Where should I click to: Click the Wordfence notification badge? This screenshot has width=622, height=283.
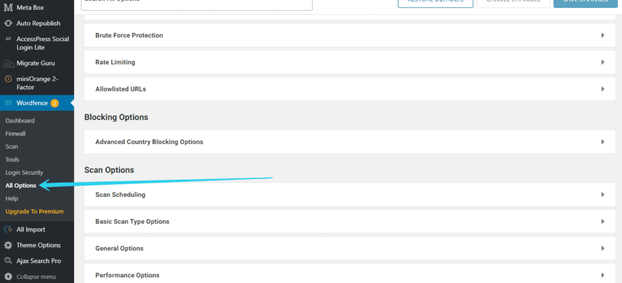tap(54, 103)
